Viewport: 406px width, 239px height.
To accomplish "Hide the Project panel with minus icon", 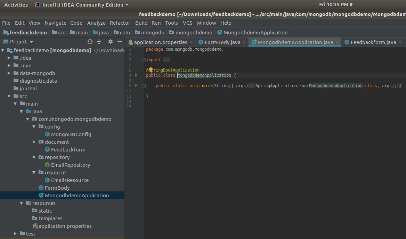I will [119, 42].
